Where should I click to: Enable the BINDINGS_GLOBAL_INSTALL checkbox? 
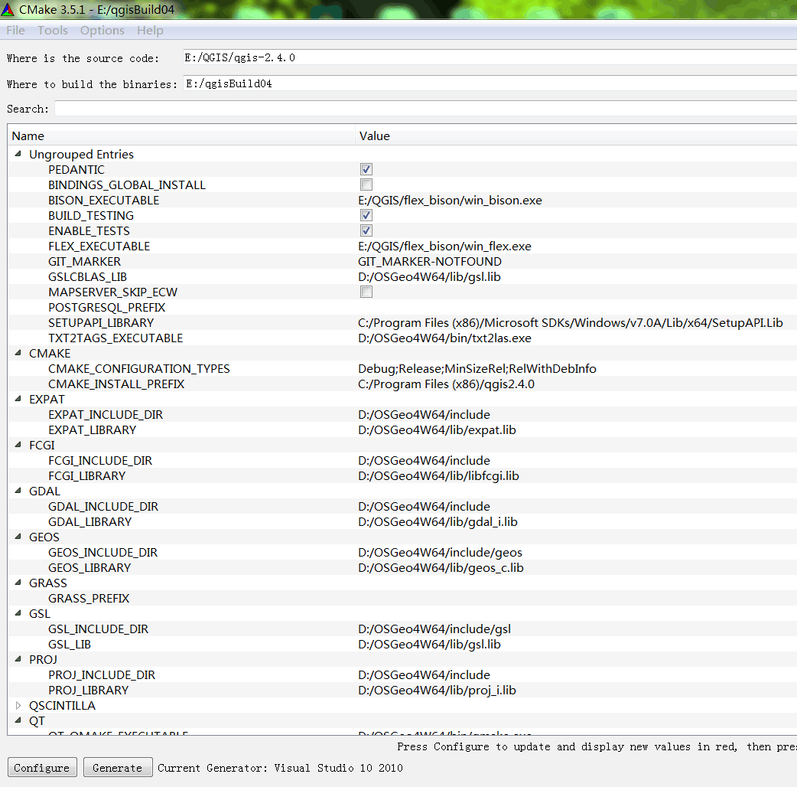[366, 185]
